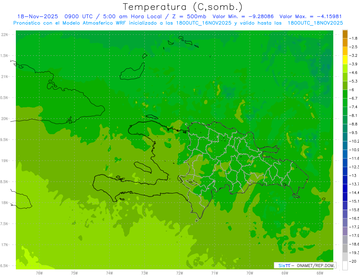Click the '21N' latitude label

5,76
